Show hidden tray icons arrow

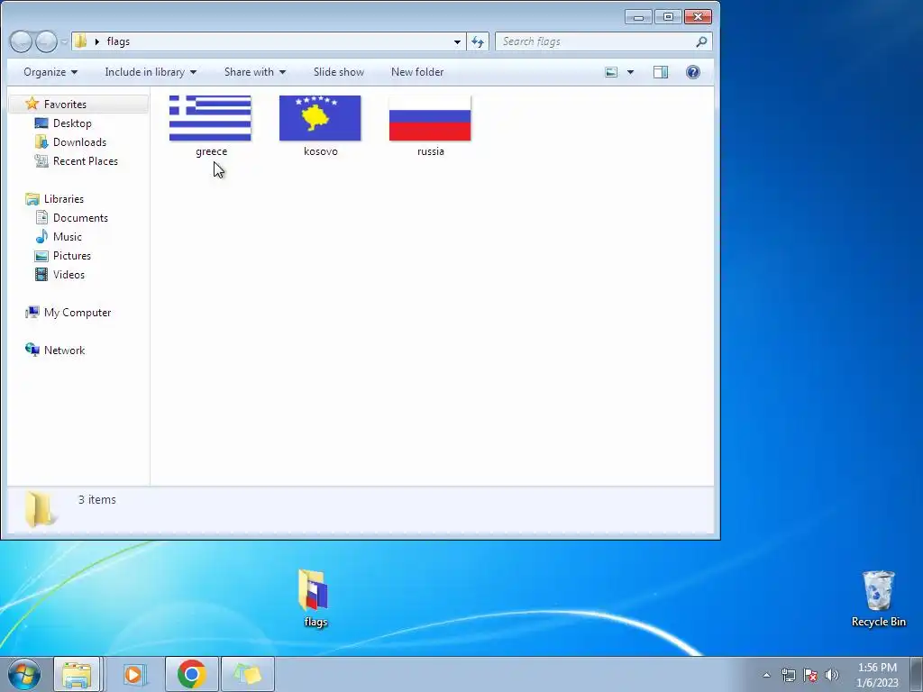click(x=766, y=675)
